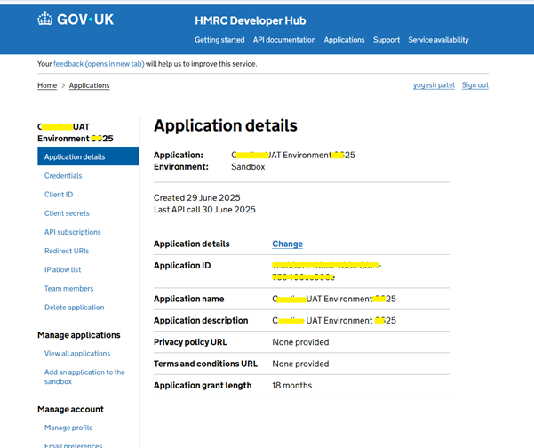This screenshot has height=448, width=534.
Task: Go to Redirect URIs
Action: [x=67, y=251]
